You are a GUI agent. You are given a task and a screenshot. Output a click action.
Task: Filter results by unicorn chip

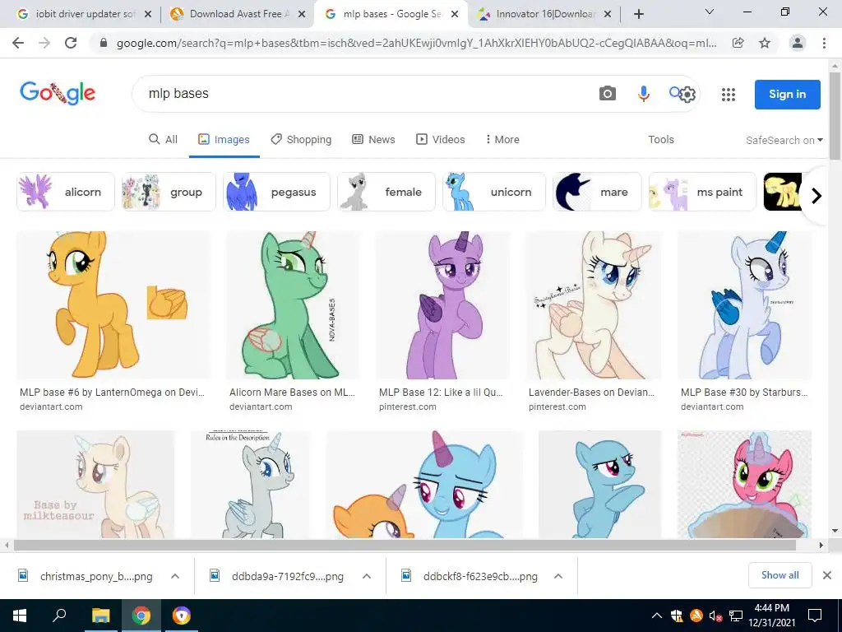(494, 192)
